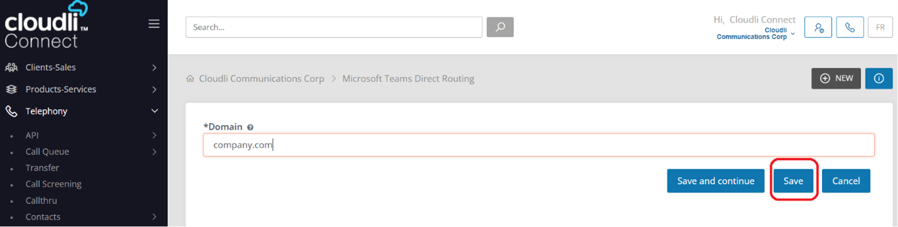Click inside the Domain input field
Image resolution: width=898 pixels, height=227 pixels.
pyautogui.click(x=539, y=145)
